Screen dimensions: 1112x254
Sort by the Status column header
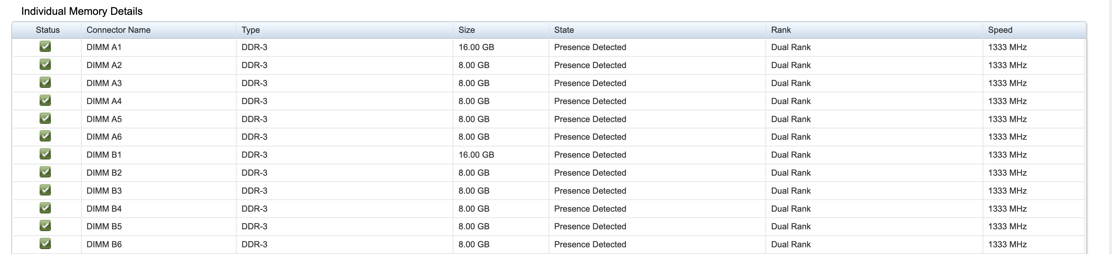47,30
